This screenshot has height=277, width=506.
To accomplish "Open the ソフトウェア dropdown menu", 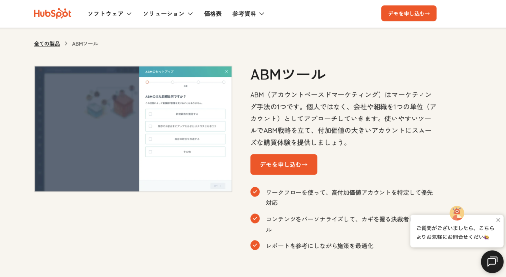I will 110,14.
